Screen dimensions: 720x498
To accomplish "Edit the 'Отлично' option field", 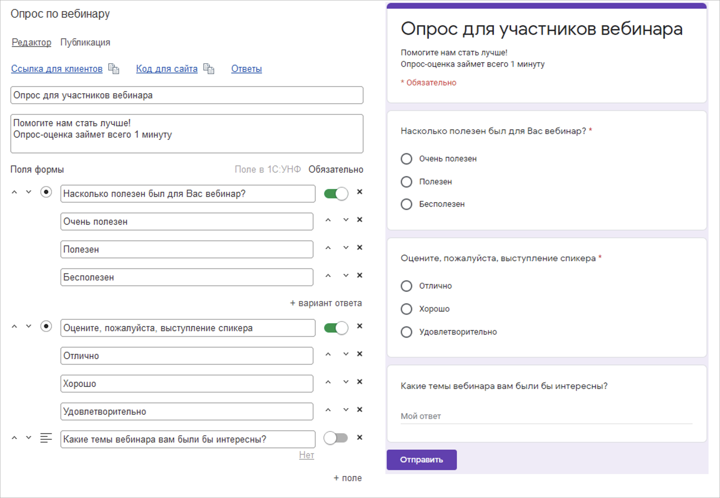I will (x=187, y=356).
